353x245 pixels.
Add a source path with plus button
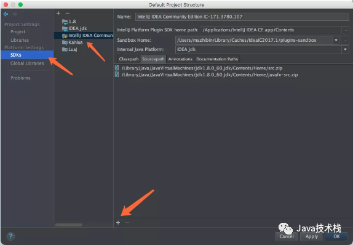(x=118, y=223)
